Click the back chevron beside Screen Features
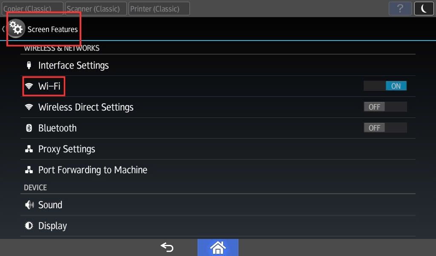The image size is (436, 256). (x=3, y=29)
